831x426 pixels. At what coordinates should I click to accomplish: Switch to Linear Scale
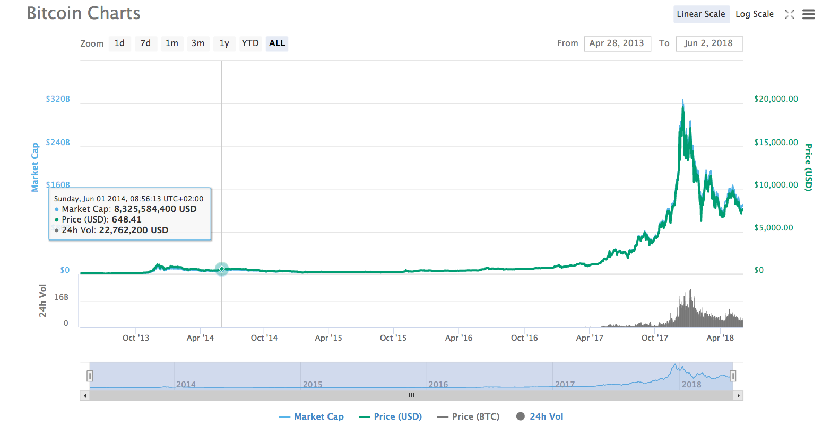click(x=701, y=14)
